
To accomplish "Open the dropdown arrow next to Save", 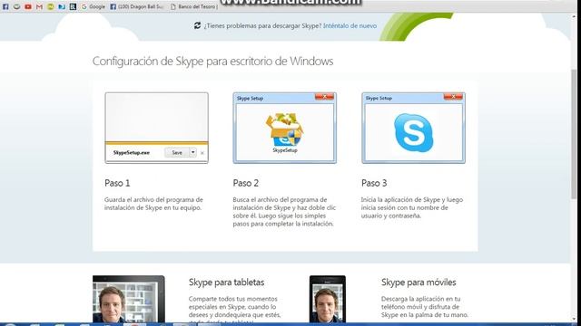I will tap(192, 153).
